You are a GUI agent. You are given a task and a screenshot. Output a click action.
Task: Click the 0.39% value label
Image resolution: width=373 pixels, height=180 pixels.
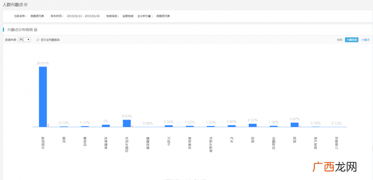(x=316, y=123)
